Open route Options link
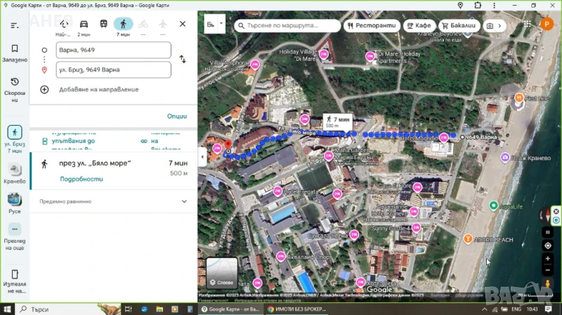The width and height of the screenshot is (562, 315). click(177, 116)
